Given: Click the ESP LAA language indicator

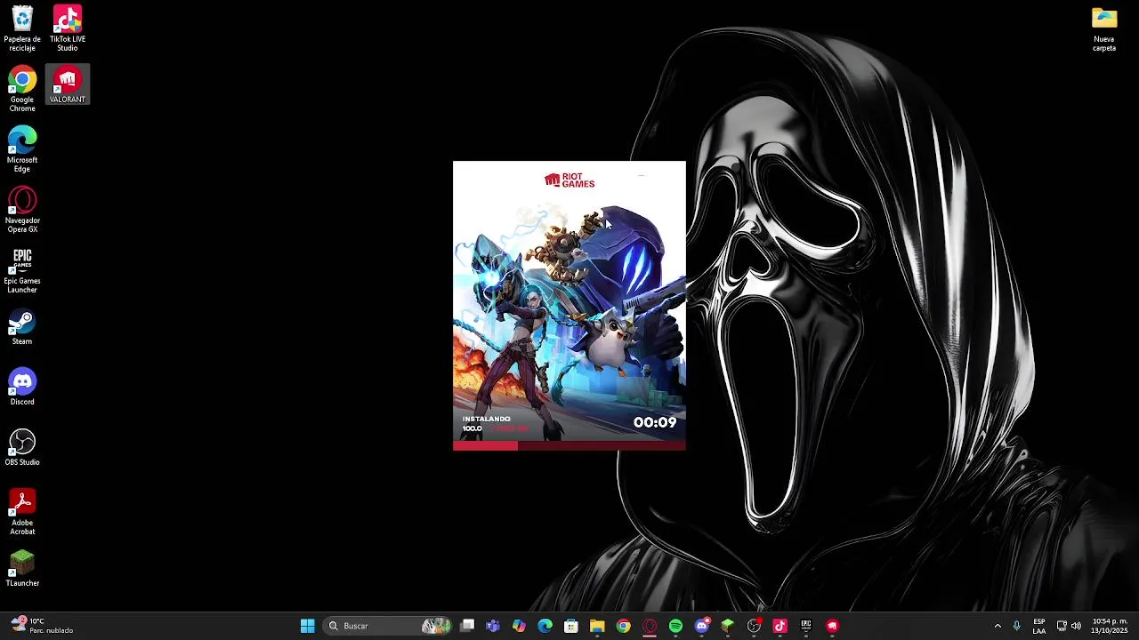Looking at the screenshot, I should [1039, 626].
